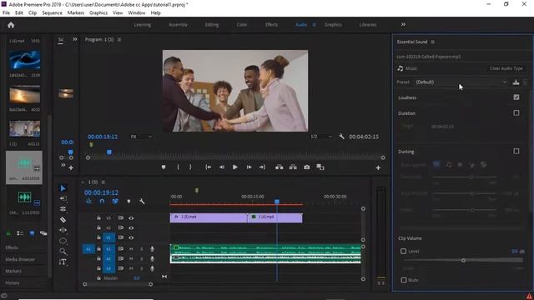Step back one frame
This screenshot has height=300, width=534.
[x=222, y=167]
